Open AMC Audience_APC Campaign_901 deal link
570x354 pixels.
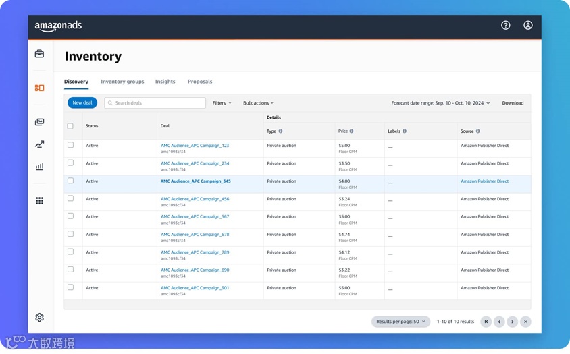click(x=195, y=288)
